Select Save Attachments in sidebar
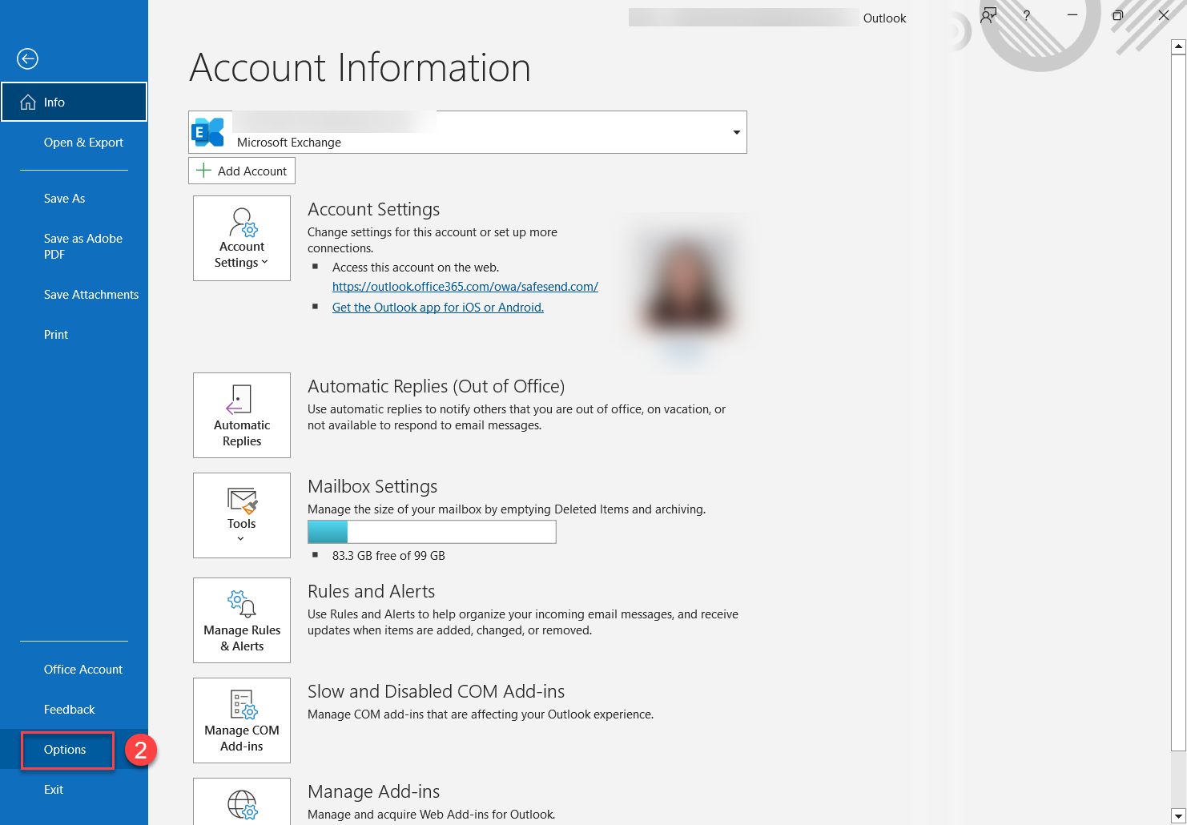The height and width of the screenshot is (825, 1187). click(91, 295)
